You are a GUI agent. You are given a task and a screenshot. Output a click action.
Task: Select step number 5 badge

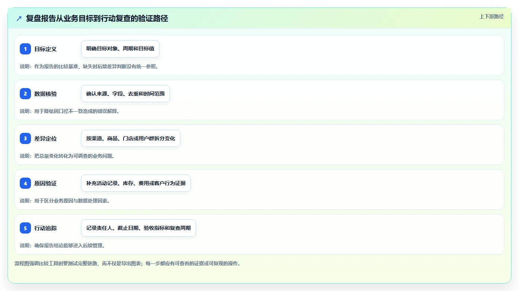(25, 228)
